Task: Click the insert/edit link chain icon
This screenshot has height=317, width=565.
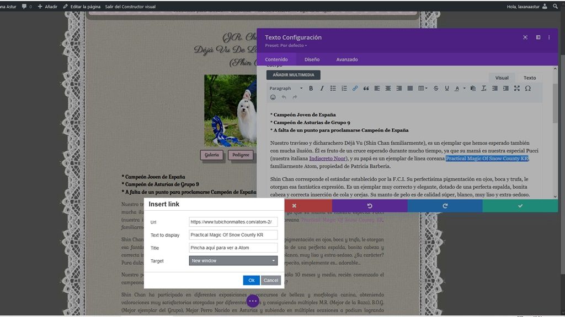Action: tap(355, 89)
